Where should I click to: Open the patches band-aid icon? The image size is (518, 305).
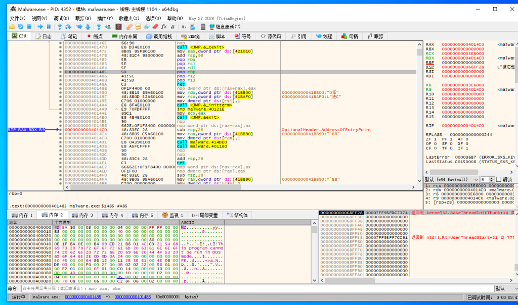tap(129, 27)
